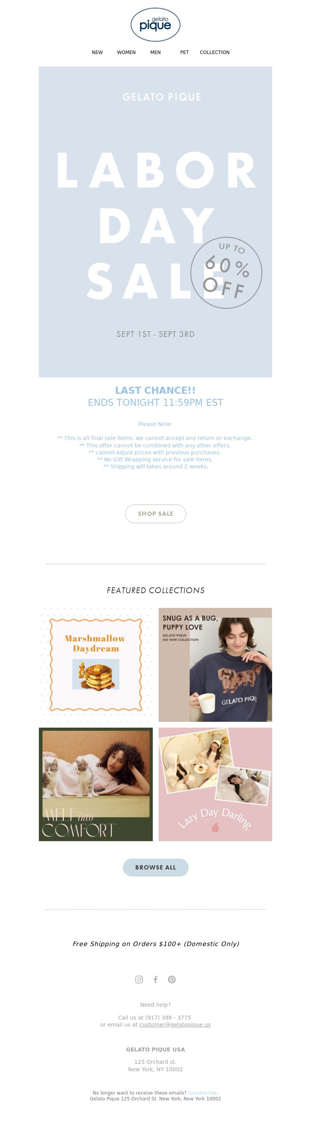Open the Instagram social icon
The width and height of the screenshot is (311, 1121).
coord(139,980)
